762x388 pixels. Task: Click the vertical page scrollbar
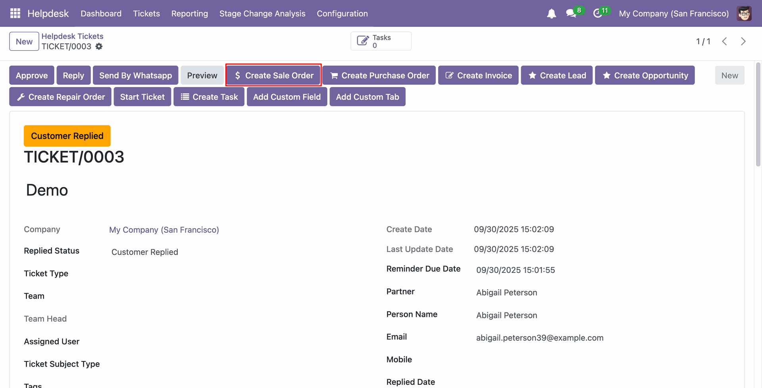(758, 115)
